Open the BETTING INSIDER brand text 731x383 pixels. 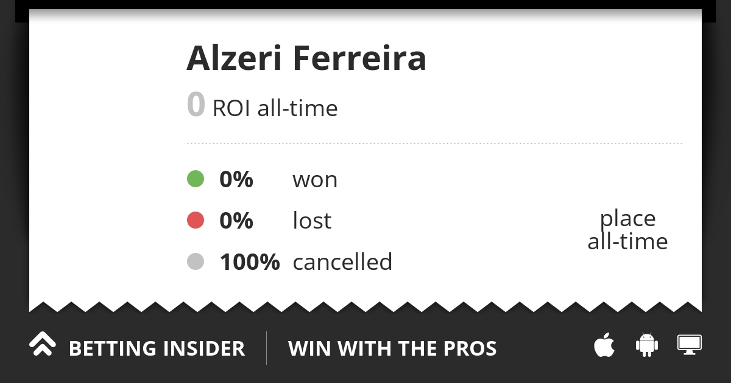click(157, 348)
